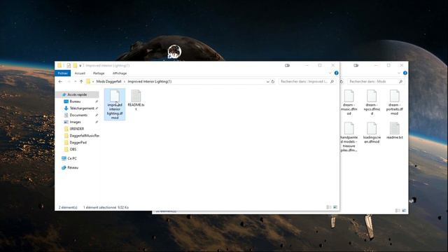Viewport: 448px width, 252px height.
Task: Select Accès rapide in the navigation pane
Action: pyautogui.click(x=77, y=94)
